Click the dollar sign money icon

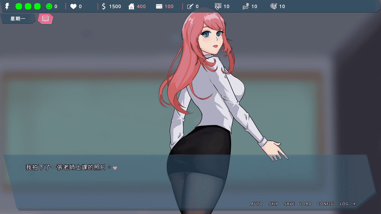[104, 6]
